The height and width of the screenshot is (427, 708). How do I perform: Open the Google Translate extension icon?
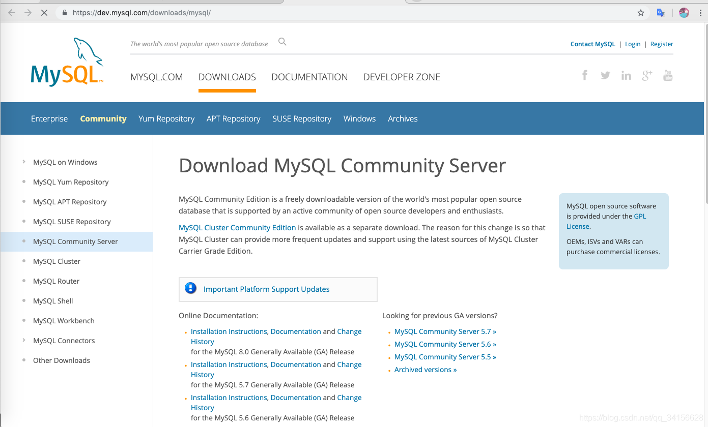(x=661, y=13)
